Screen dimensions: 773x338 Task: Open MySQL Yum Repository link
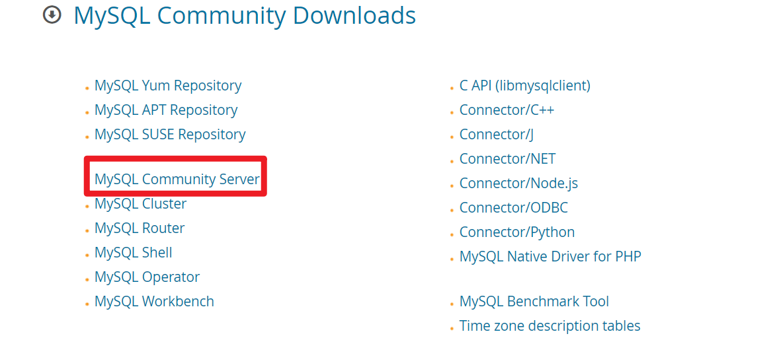[x=168, y=86]
